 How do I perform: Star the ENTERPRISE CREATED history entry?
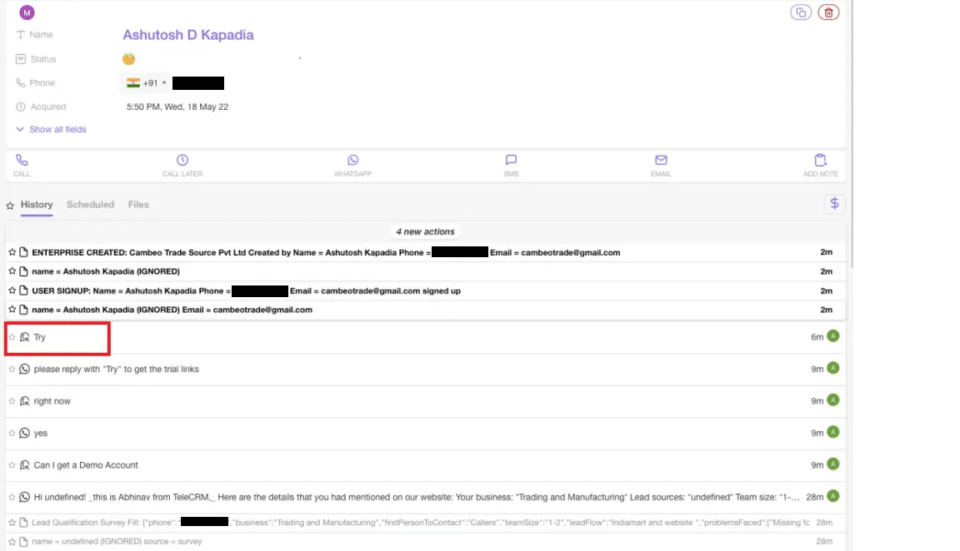pyautogui.click(x=12, y=252)
